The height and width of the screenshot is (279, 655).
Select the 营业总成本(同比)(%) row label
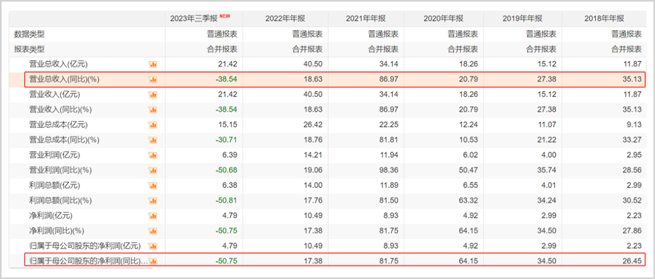pyautogui.click(x=64, y=139)
